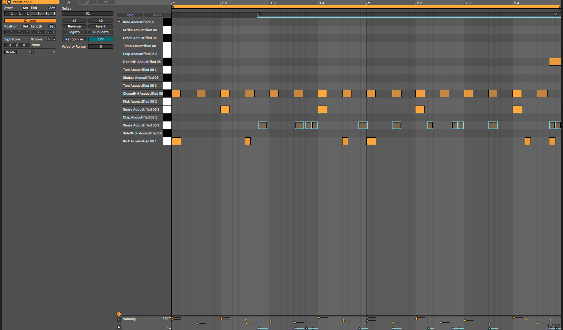Open the scale root note dropdown
The width and height of the screenshot is (563, 330).
click(25, 52)
